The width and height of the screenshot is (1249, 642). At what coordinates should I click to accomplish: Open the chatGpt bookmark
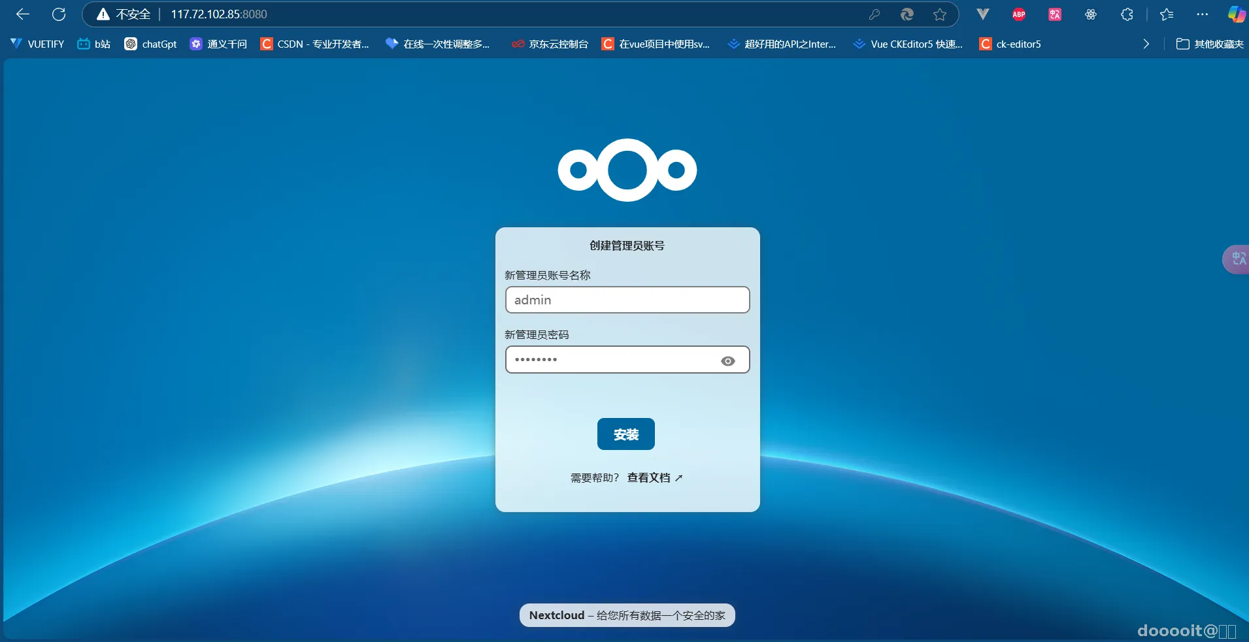click(x=150, y=44)
